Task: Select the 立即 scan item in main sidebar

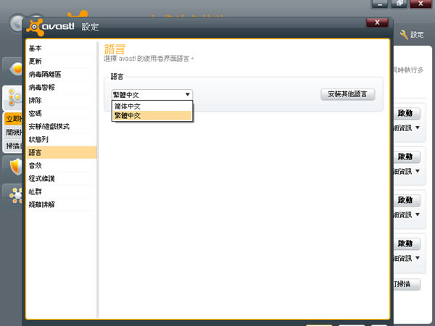Action: point(13,120)
